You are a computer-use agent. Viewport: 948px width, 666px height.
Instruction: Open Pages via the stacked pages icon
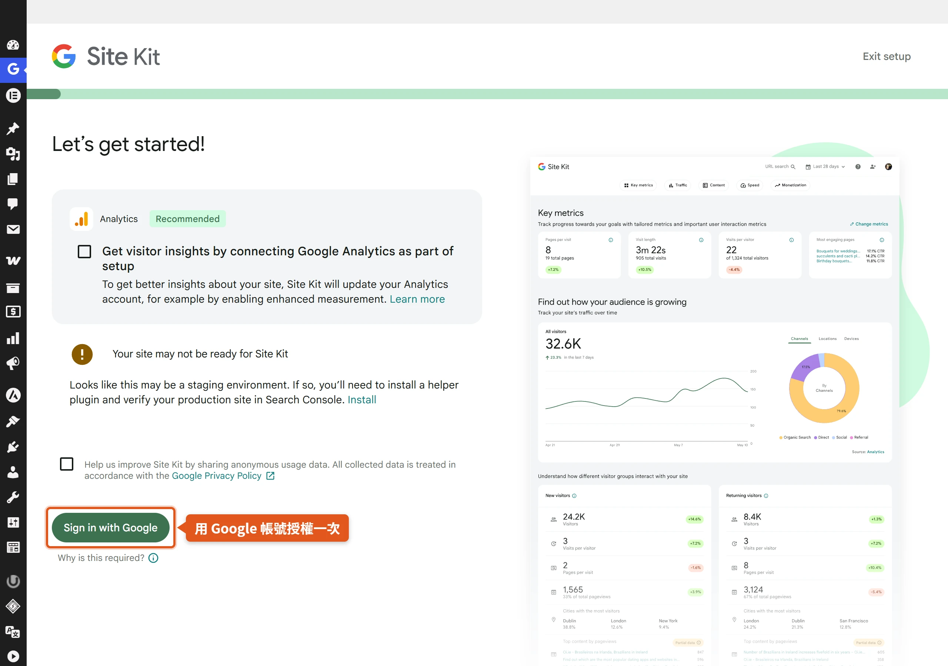[13, 179]
